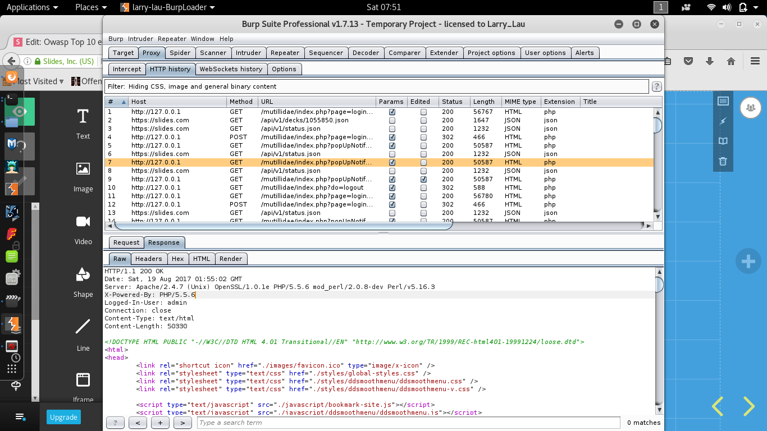Select the Line tool in Slides editor
This screenshot has height=431, width=767.
coord(83,335)
